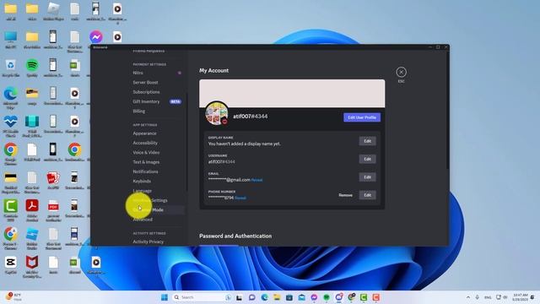Select the Spotify desktop shortcut
Image resolution: width=540 pixels, height=304 pixels.
(32, 68)
